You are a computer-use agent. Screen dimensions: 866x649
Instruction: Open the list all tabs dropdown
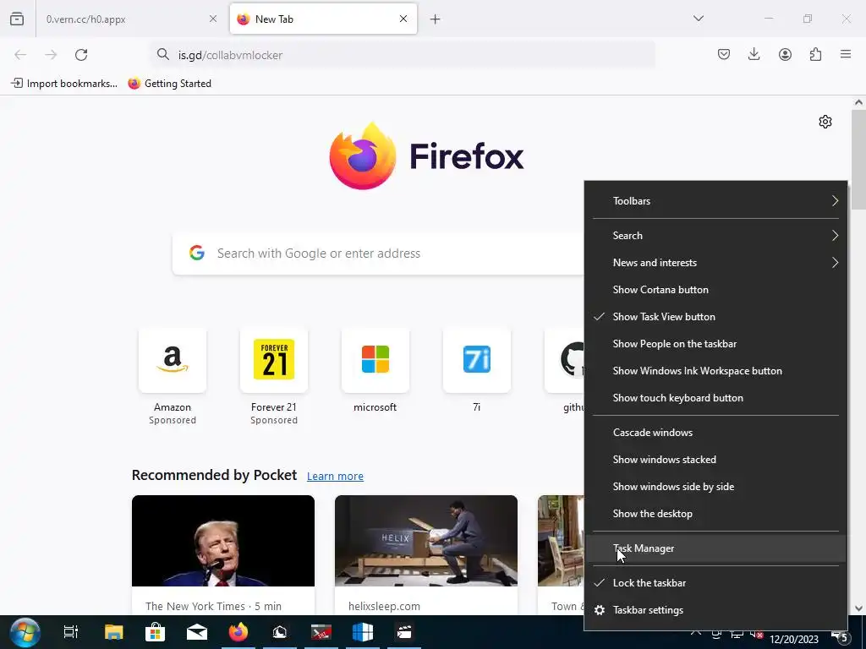point(698,19)
